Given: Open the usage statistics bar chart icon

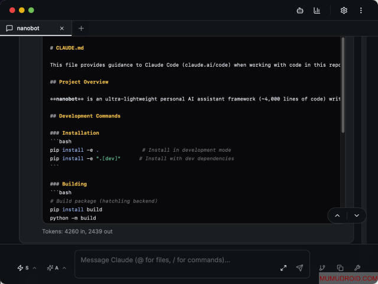Looking at the screenshot, I should pyautogui.click(x=317, y=10).
